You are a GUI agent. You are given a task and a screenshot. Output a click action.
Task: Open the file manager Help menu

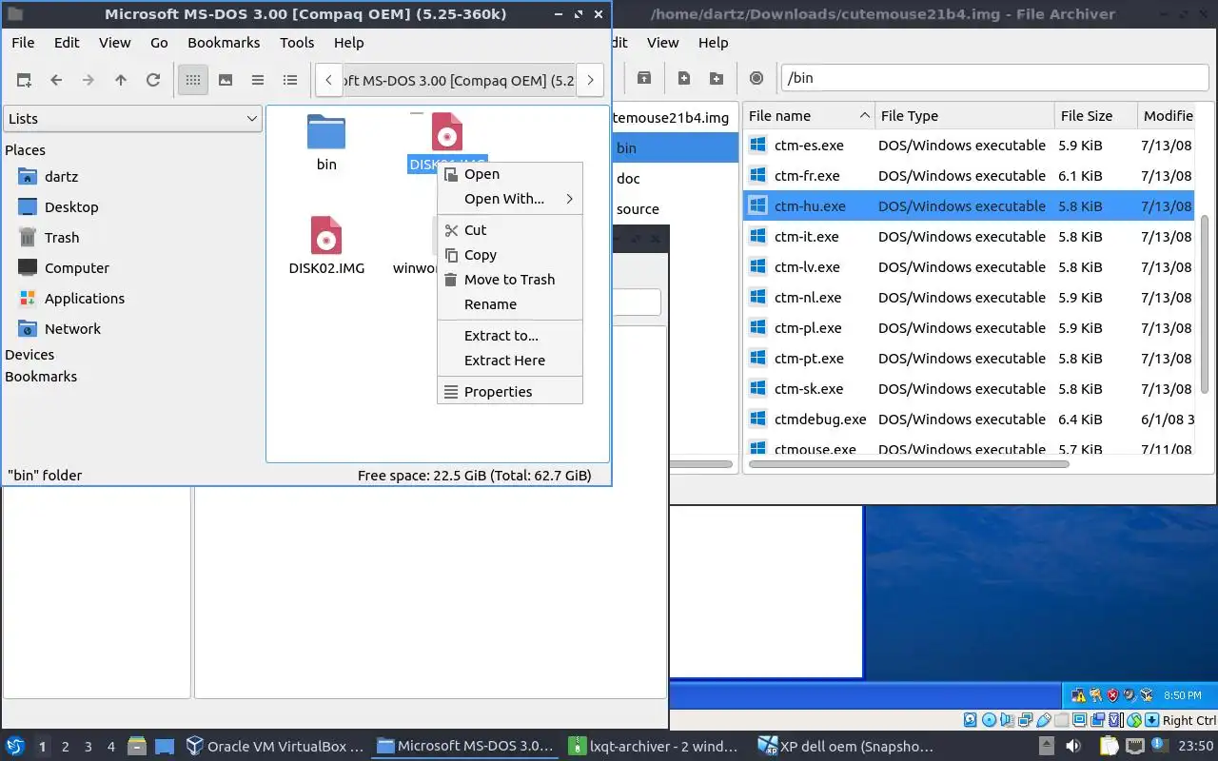click(348, 42)
